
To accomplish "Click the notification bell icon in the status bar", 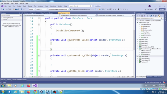I will (164, 82).
